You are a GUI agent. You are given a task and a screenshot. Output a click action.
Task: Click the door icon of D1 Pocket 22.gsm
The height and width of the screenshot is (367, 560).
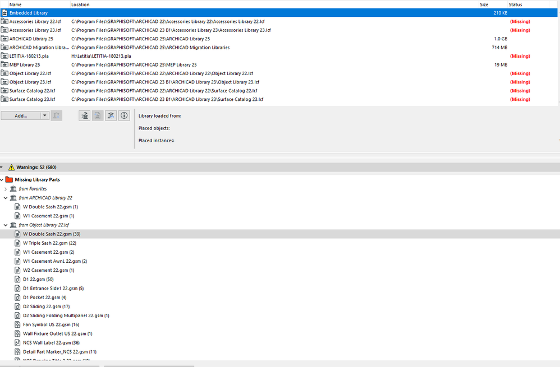(x=17, y=298)
